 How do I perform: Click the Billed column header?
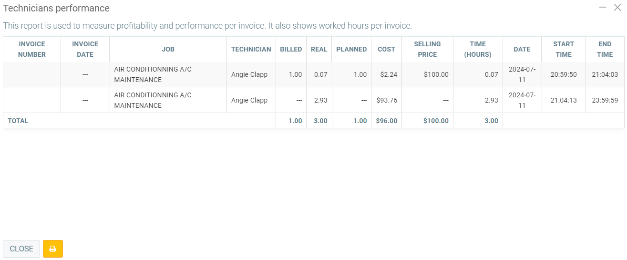[291, 49]
